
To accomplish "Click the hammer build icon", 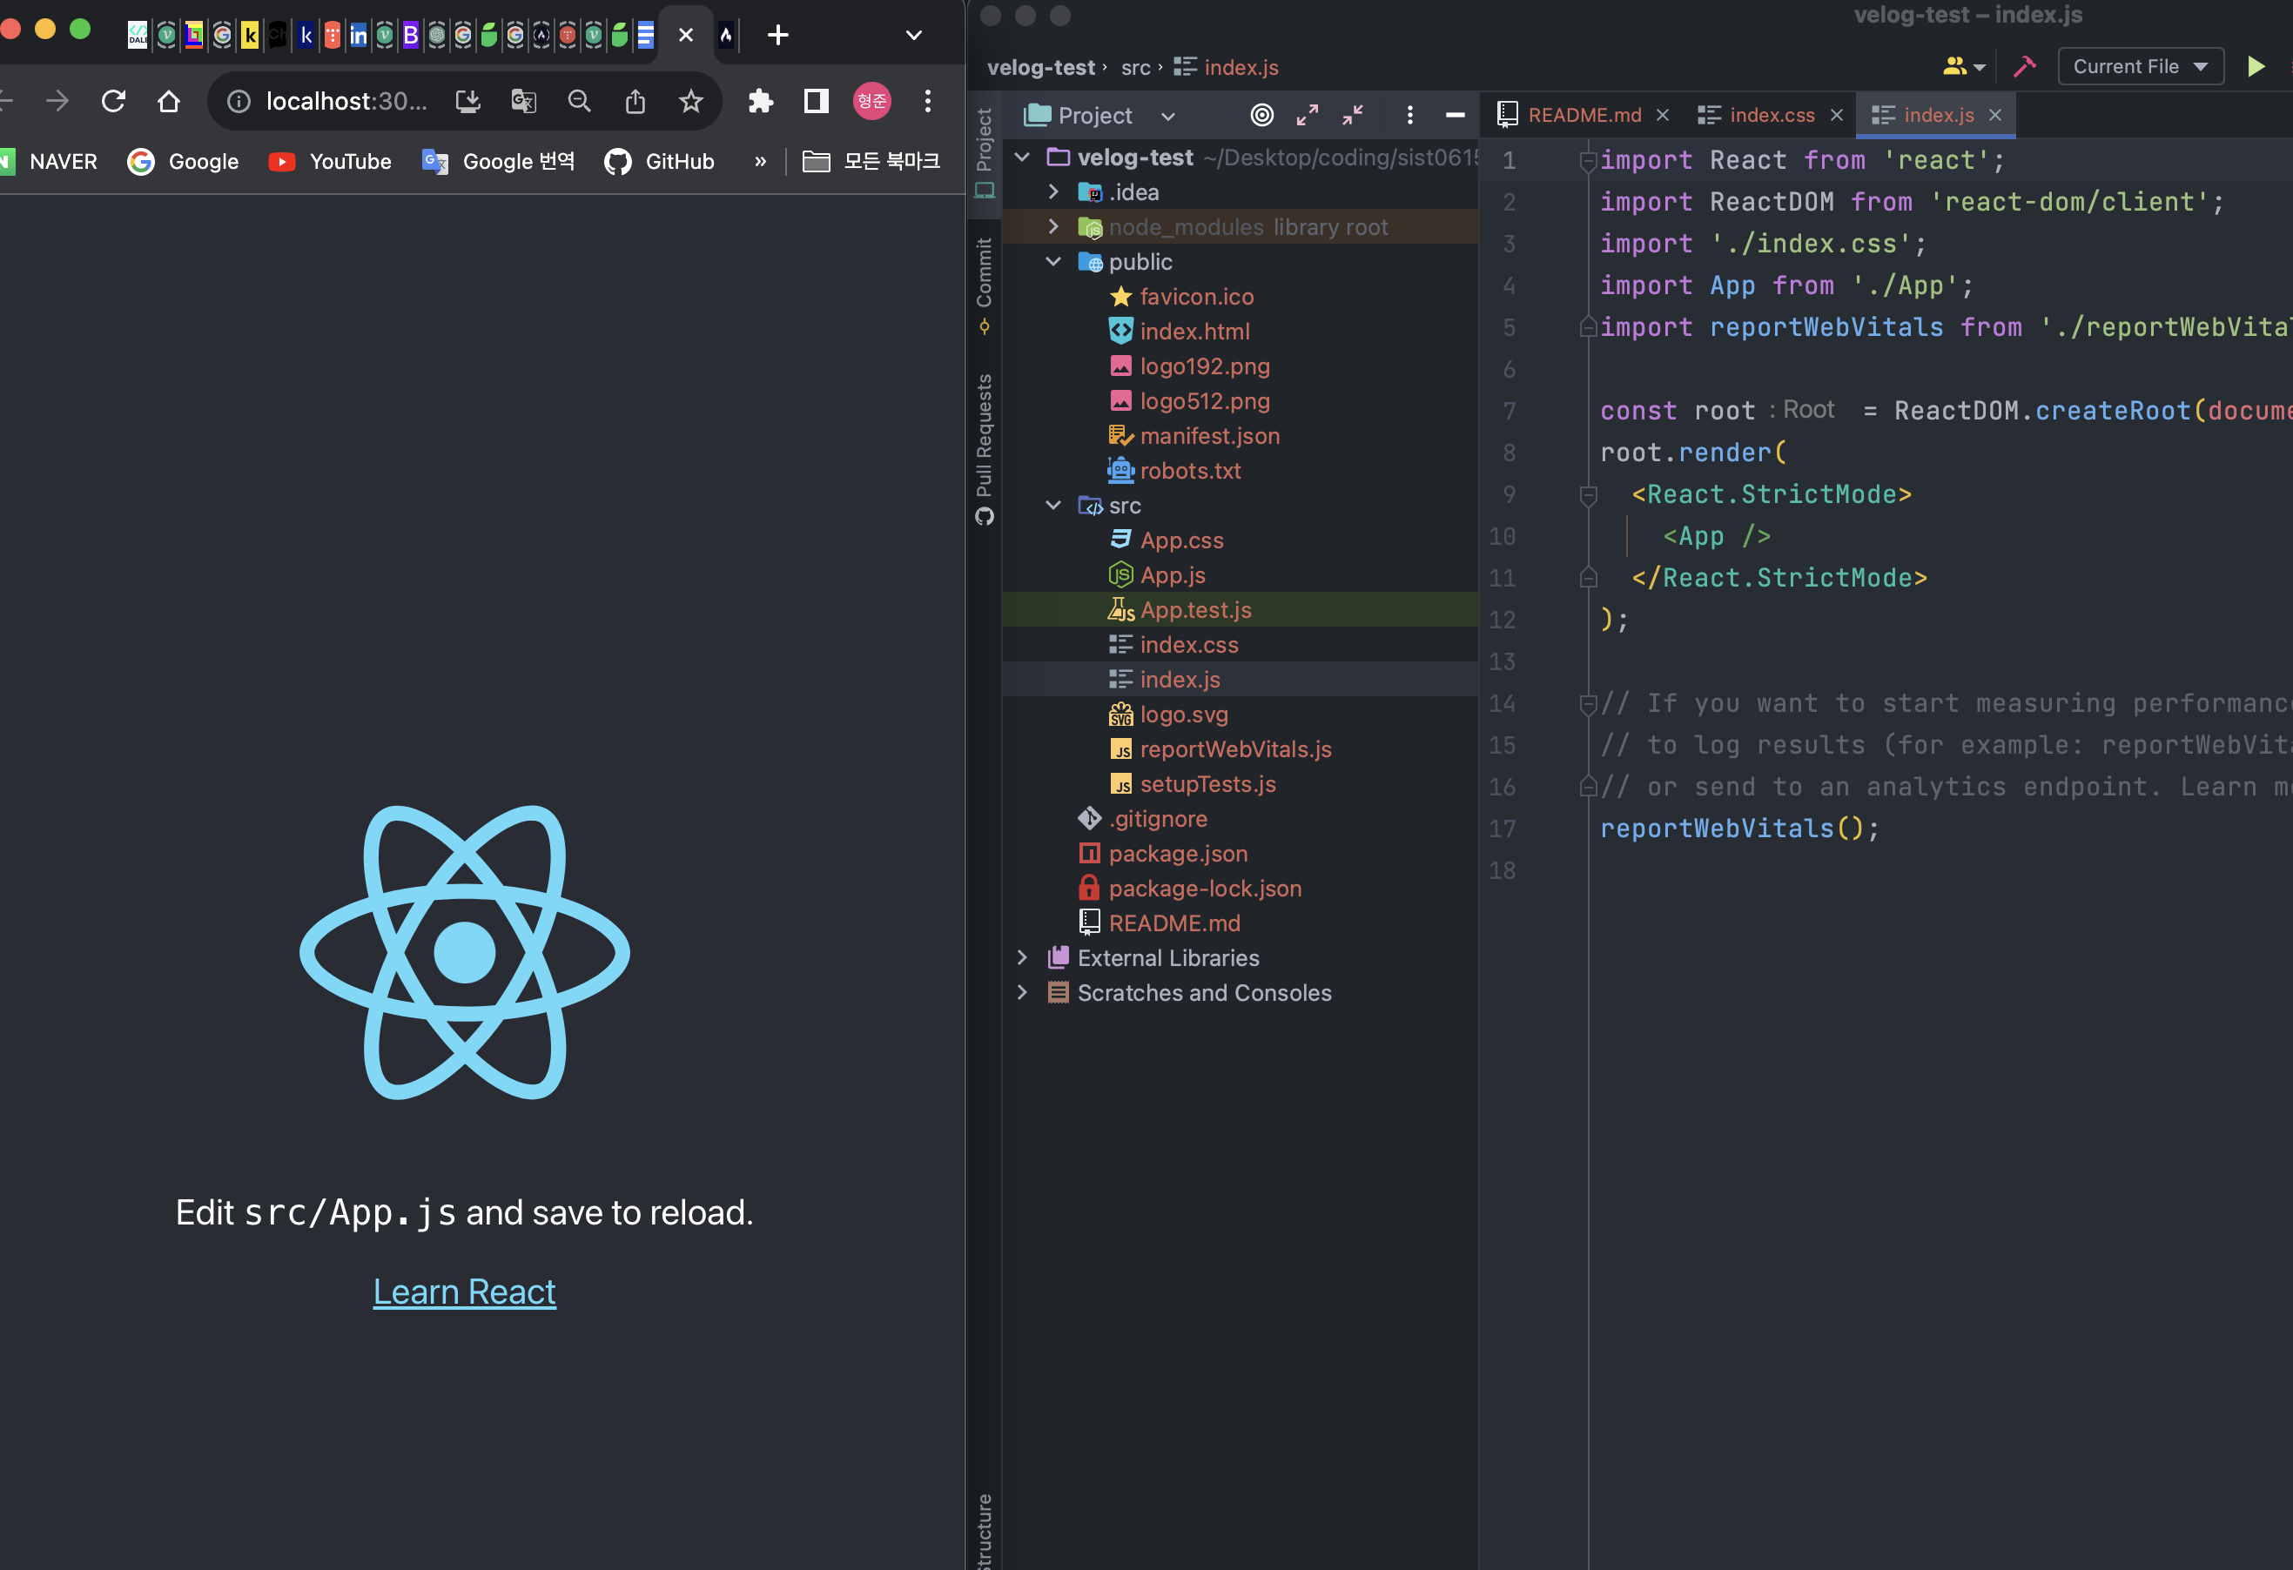I will 2025,66.
